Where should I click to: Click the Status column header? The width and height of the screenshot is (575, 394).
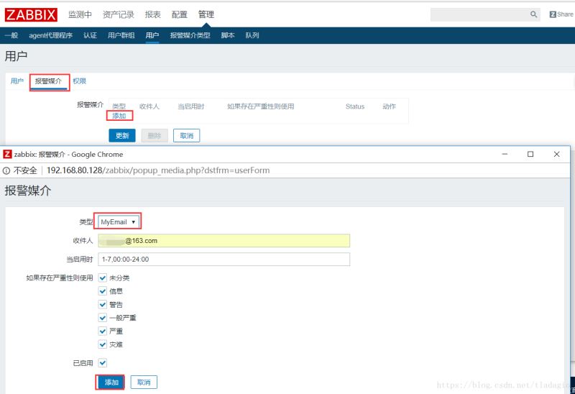click(355, 106)
